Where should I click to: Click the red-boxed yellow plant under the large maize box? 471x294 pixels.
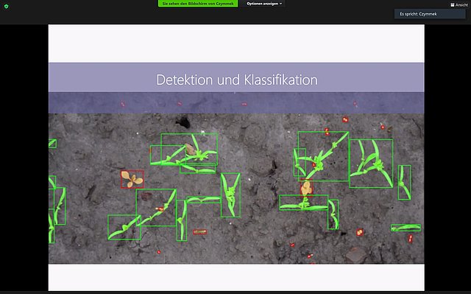(x=306, y=188)
